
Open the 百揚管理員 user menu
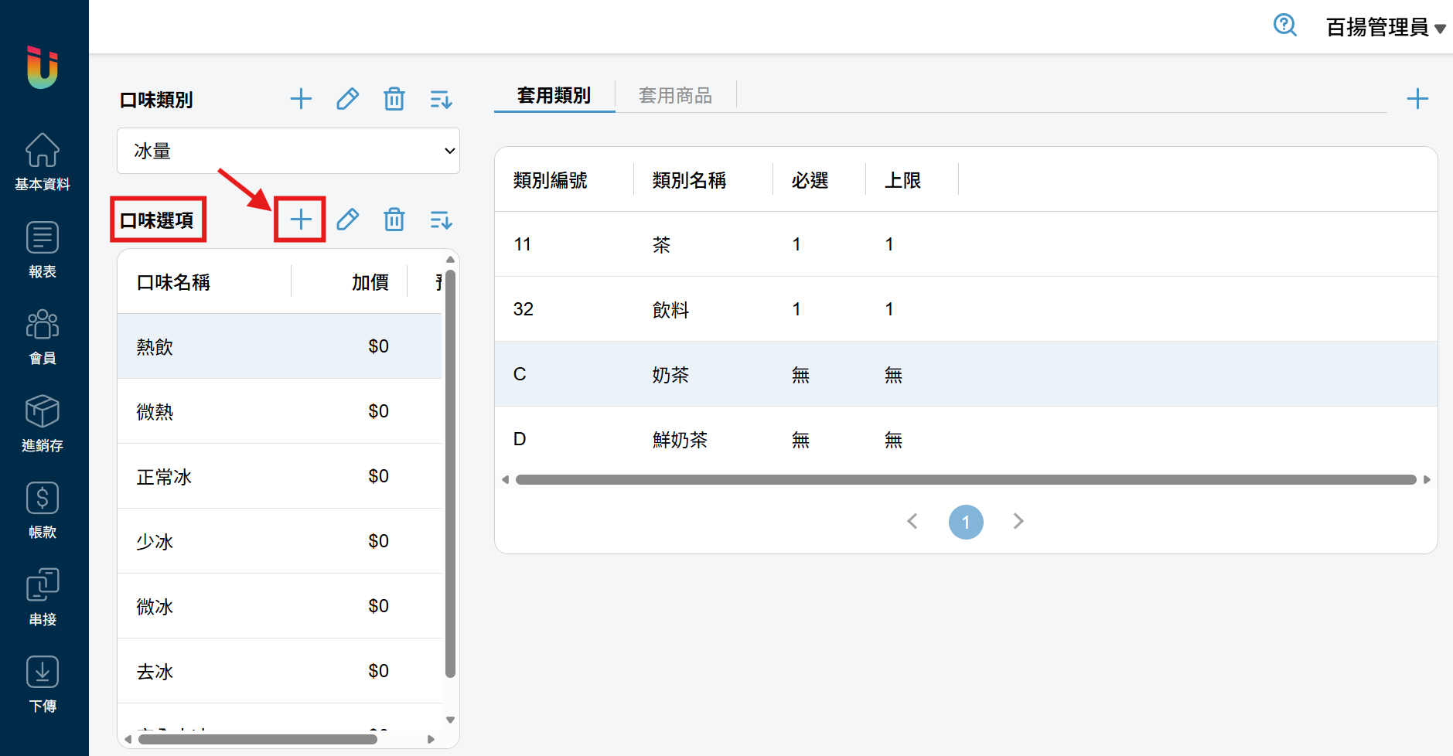(1385, 27)
